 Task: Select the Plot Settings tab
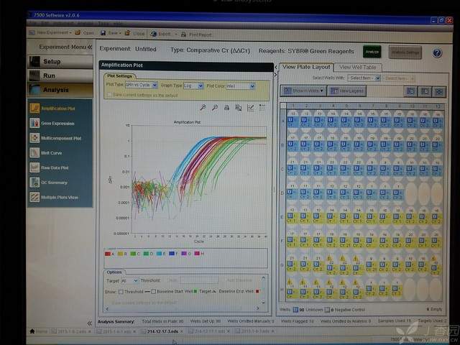pyautogui.click(x=119, y=76)
